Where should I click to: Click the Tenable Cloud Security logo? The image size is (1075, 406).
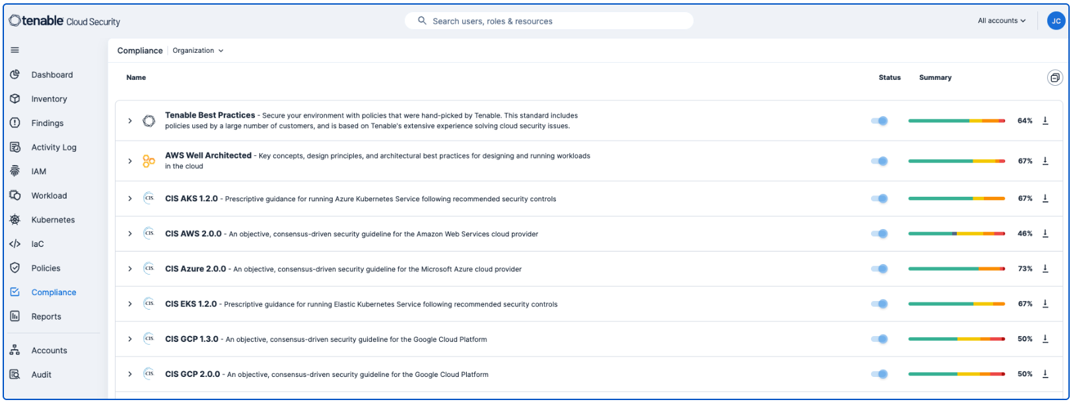(65, 21)
